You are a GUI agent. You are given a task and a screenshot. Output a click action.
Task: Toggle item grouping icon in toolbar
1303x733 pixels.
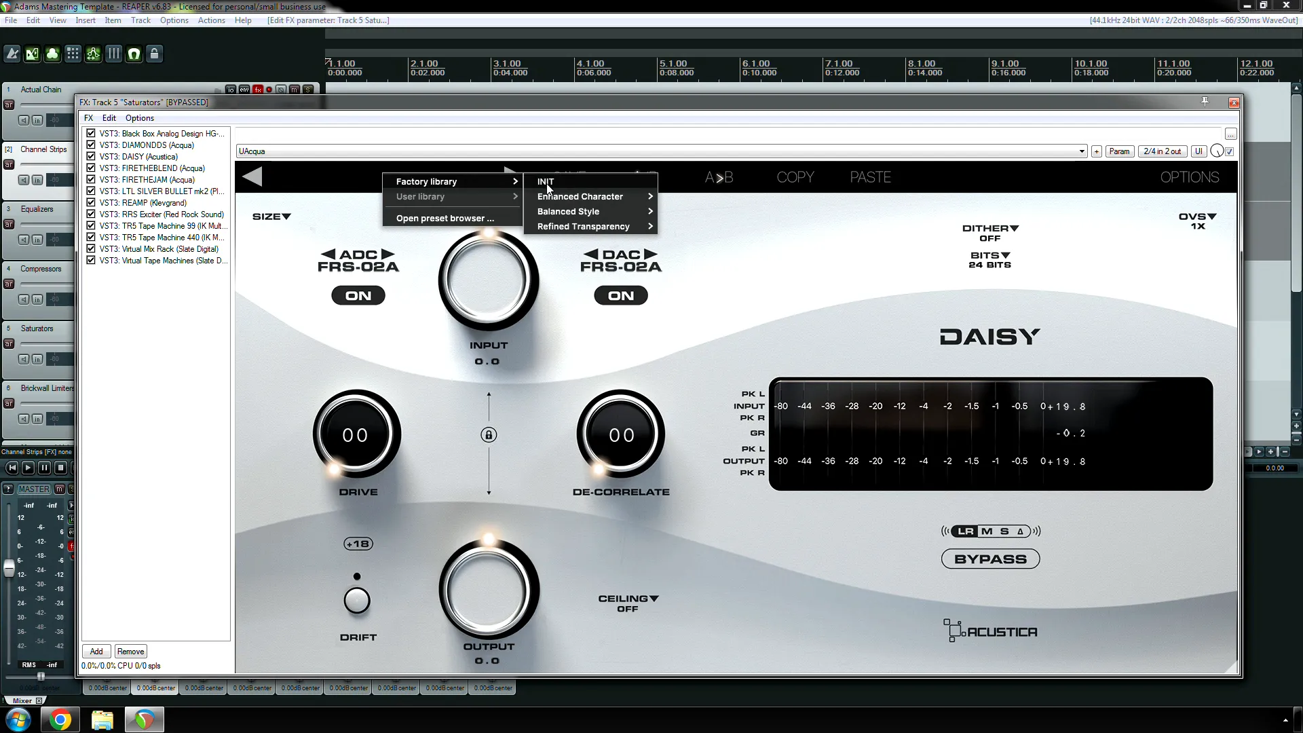click(x=53, y=54)
